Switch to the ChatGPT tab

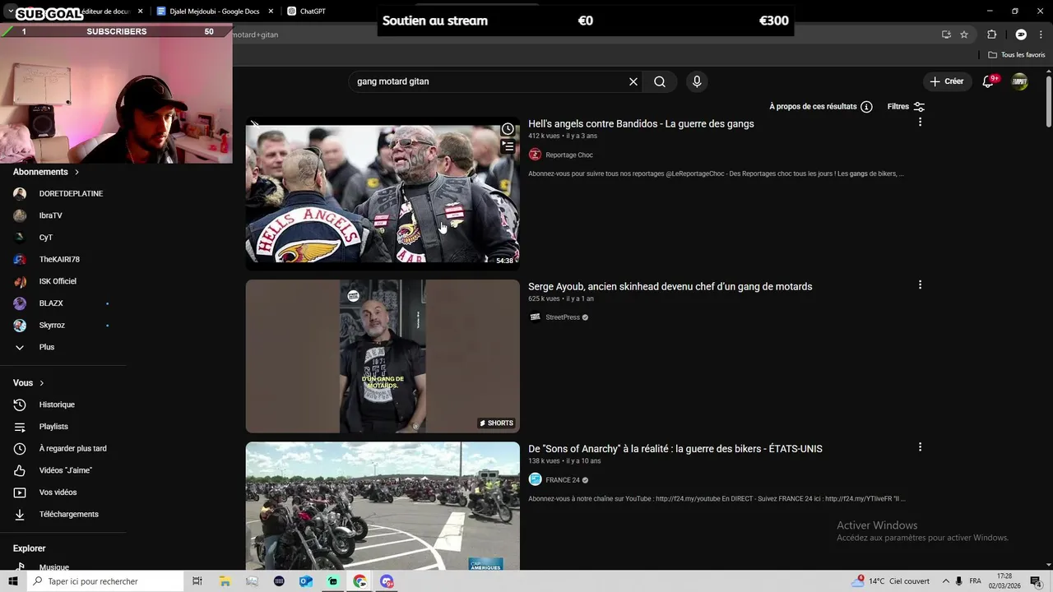(312, 12)
